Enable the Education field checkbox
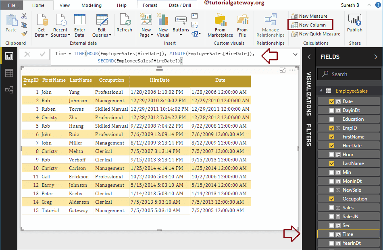Viewport: 383px width, 250px height. (332, 119)
